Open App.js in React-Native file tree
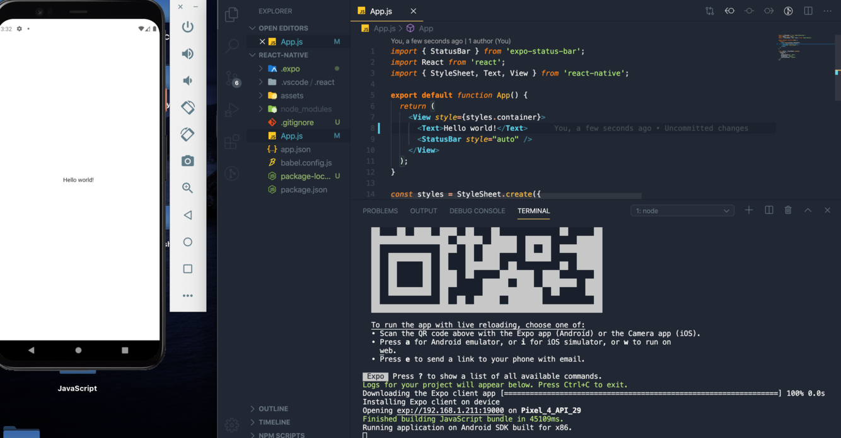The width and height of the screenshot is (841, 438). tap(292, 136)
